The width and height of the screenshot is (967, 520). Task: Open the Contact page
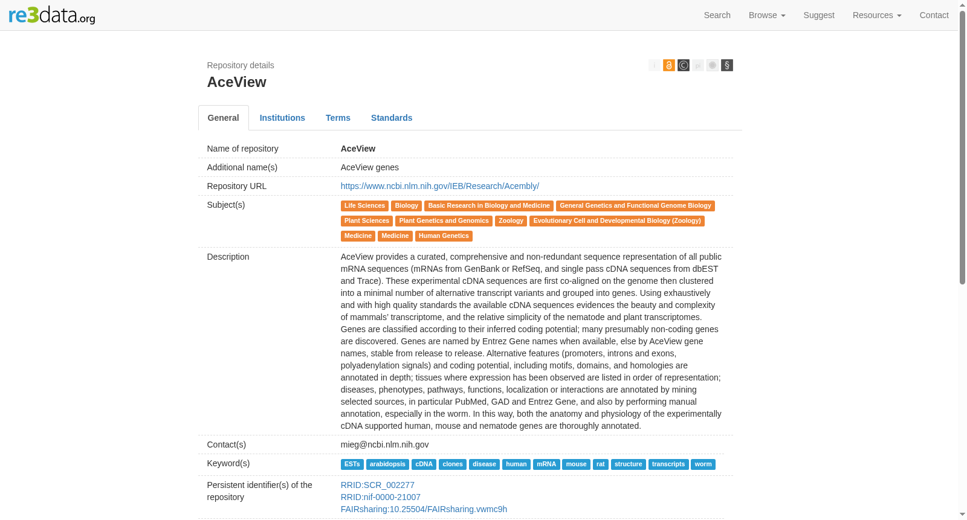934,15
